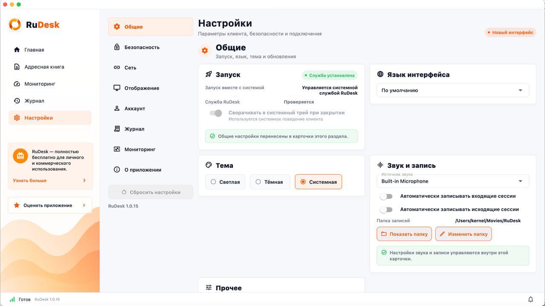The height and width of the screenshot is (306, 545).
Task: Click the monitoring gauge icon in sidebar
Action: (17, 84)
